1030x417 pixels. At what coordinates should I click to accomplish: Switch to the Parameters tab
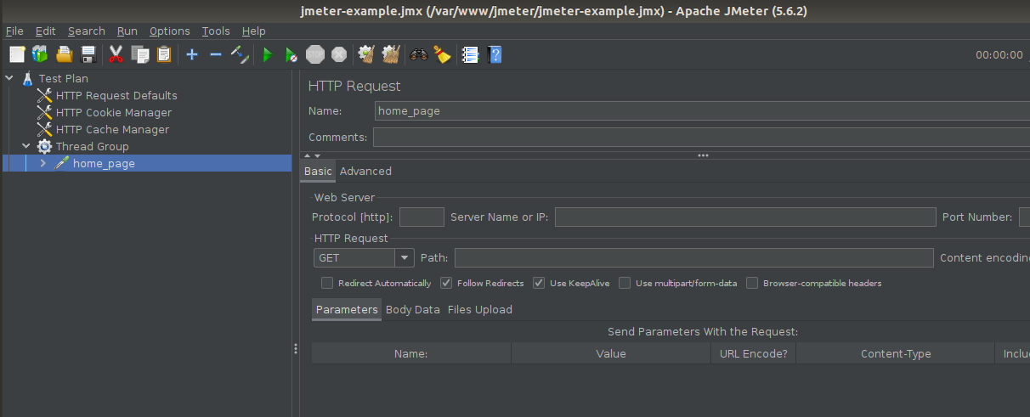pos(347,309)
